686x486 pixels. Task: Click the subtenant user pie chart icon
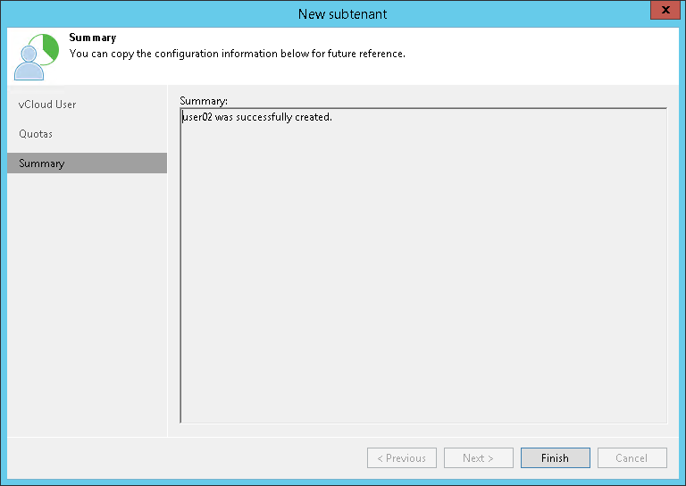click(37, 57)
